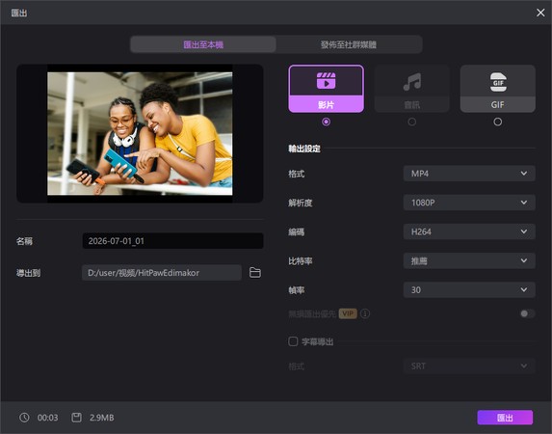Click the video preview thumbnail
The width and height of the screenshot is (552, 434).
pyautogui.click(x=140, y=133)
